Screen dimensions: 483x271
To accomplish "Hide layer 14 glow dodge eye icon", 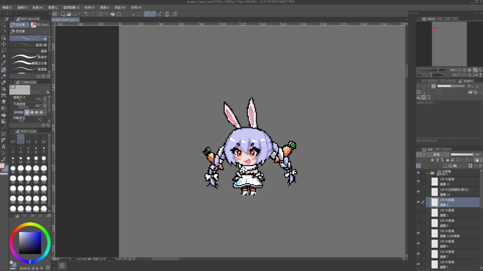I will tap(418, 192).
